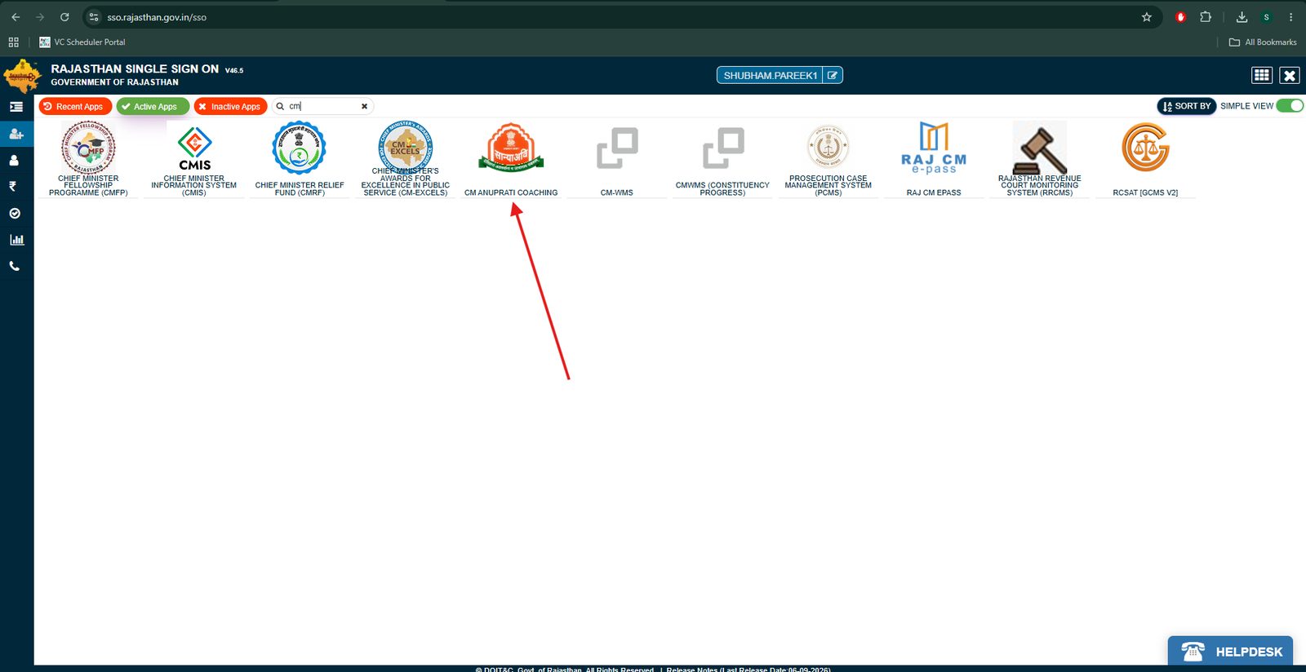Screen dimensions: 1306x672
Task: Filter by Inactive Apps
Action: 230,107
